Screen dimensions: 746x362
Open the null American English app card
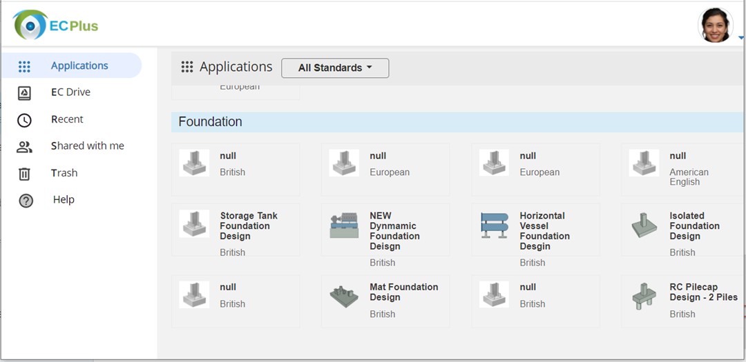684,170
